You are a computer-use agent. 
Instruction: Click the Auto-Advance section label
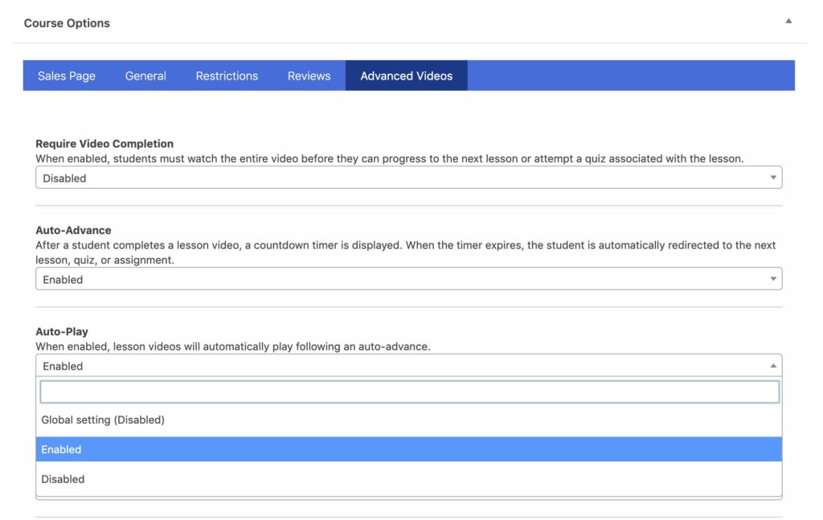73,230
